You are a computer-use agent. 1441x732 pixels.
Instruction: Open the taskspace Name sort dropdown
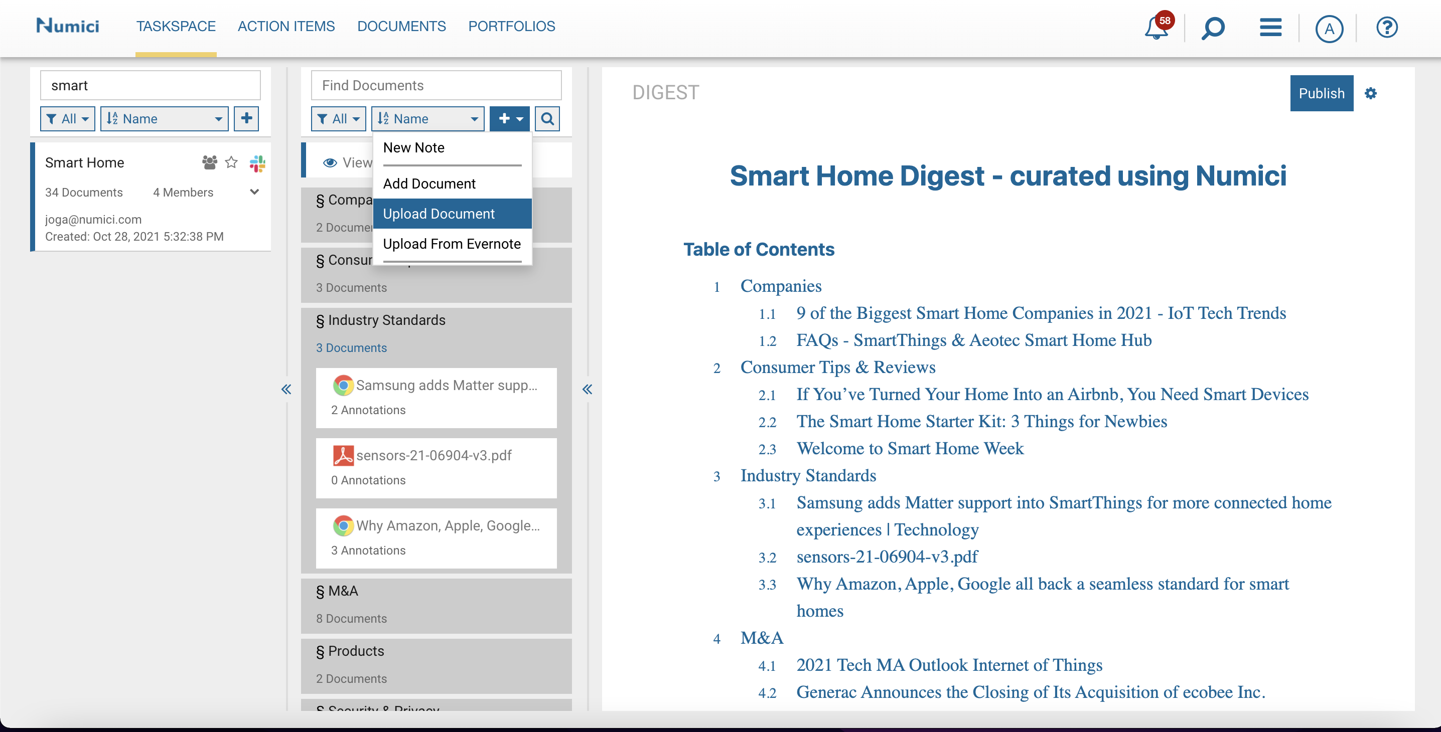click(x=164, y=118)
